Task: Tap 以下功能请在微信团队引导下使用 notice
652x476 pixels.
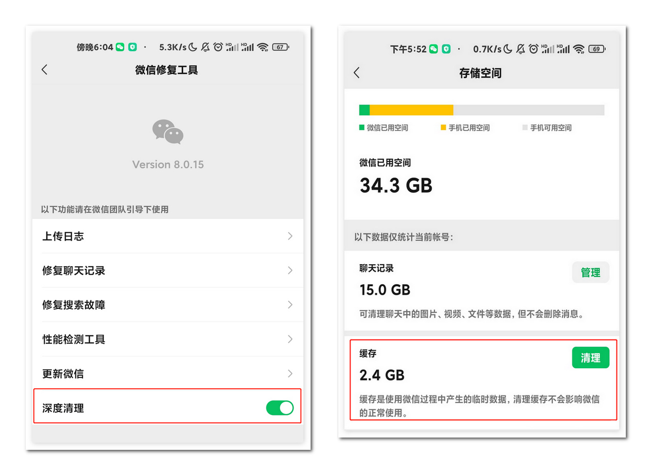Action: tap(105, 209)
